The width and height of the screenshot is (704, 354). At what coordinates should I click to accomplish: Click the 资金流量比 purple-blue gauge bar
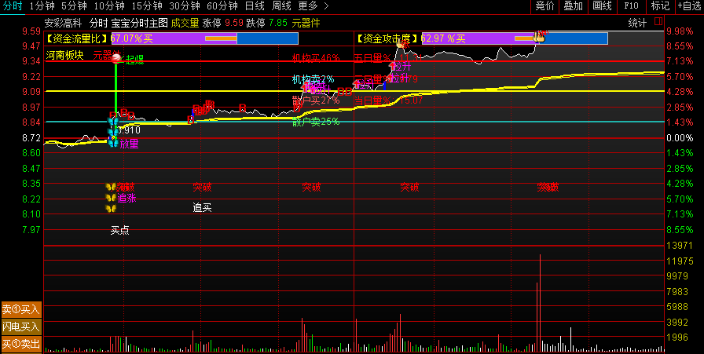tap(204, 38)
